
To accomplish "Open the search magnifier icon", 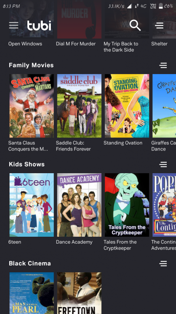I will pyautogui.click(x=135, y=25).
